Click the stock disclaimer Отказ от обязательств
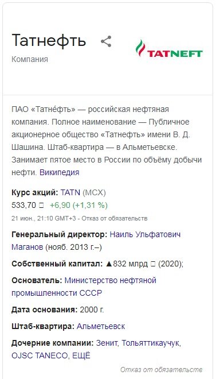Image resolution: width=216 pixels, height=379 pixels. [114, 219]
